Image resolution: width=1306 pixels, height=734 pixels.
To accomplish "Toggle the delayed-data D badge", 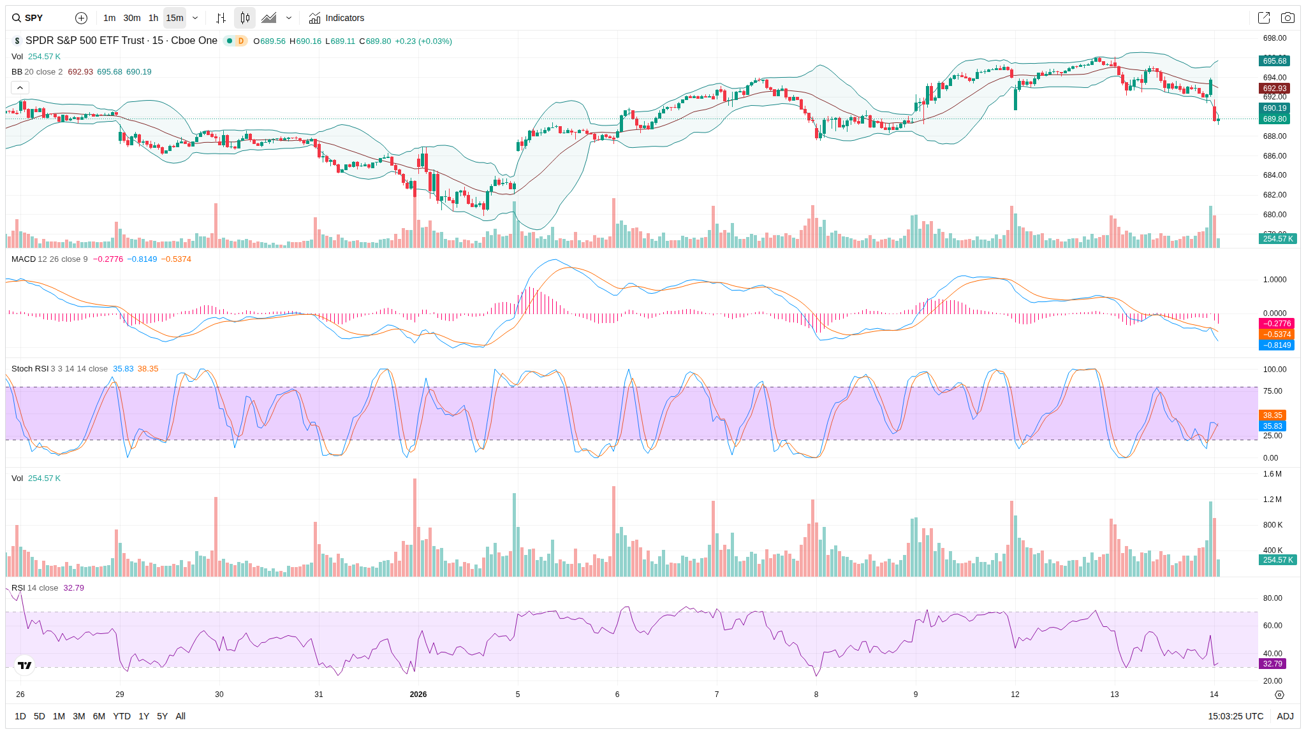I will (x=240, y=41).
